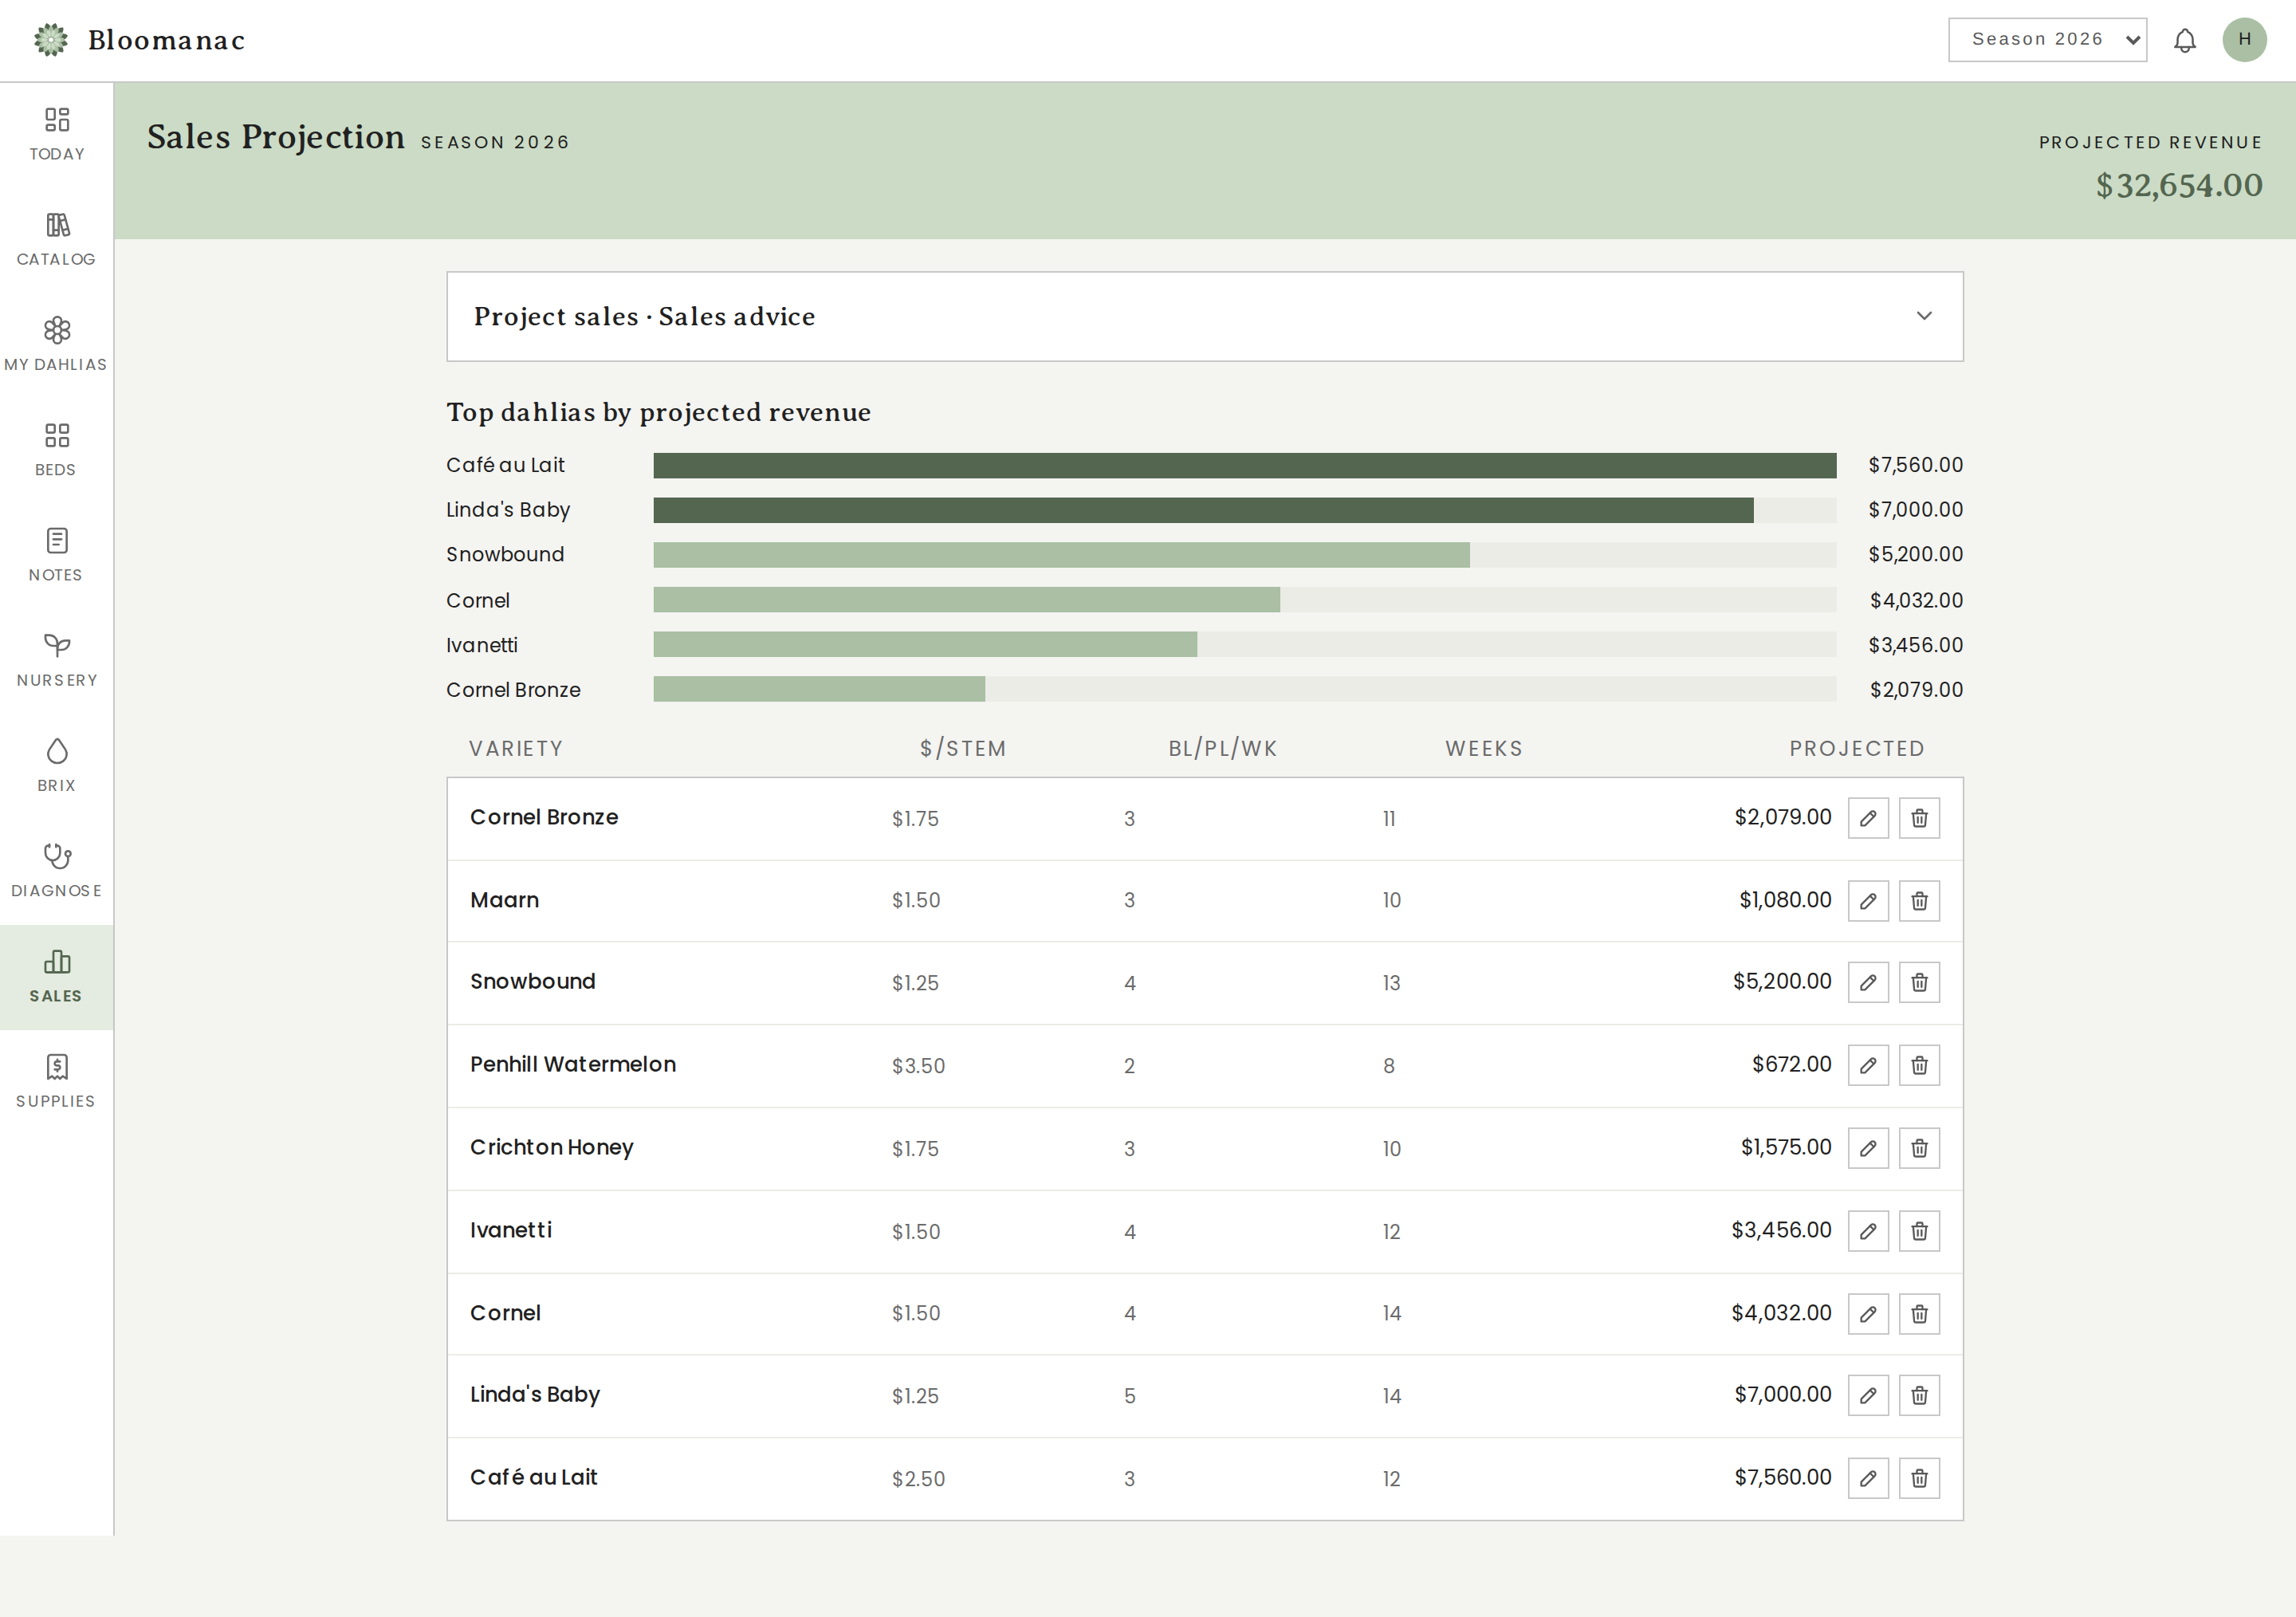Open the user avatar H menu
The image size is (2296, 1617).
2244,40
